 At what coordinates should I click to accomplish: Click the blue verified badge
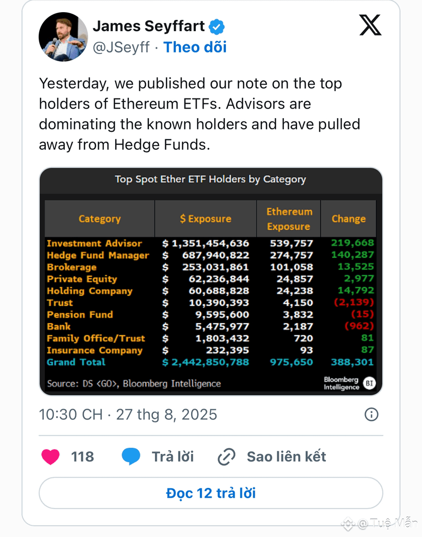(x=217, y=26)
